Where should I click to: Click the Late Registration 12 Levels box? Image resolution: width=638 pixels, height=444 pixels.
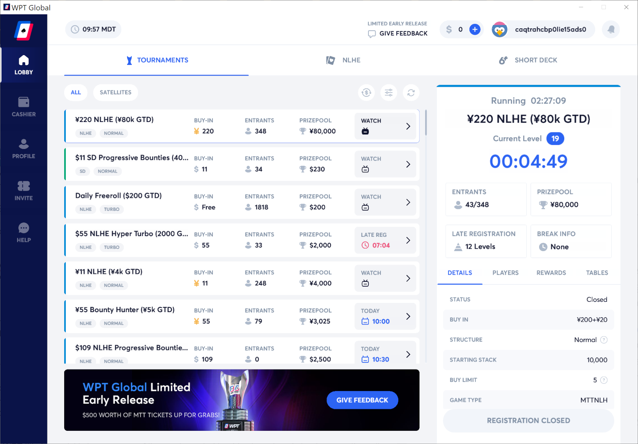pyautogui.click(x=486, y=242)
